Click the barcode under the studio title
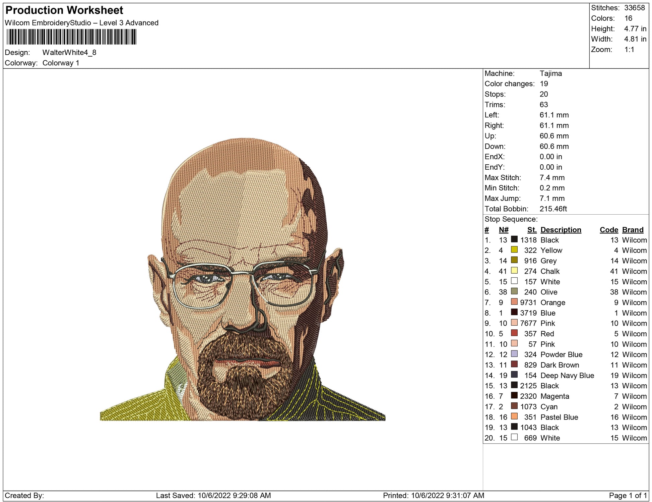 click(71, 37)
